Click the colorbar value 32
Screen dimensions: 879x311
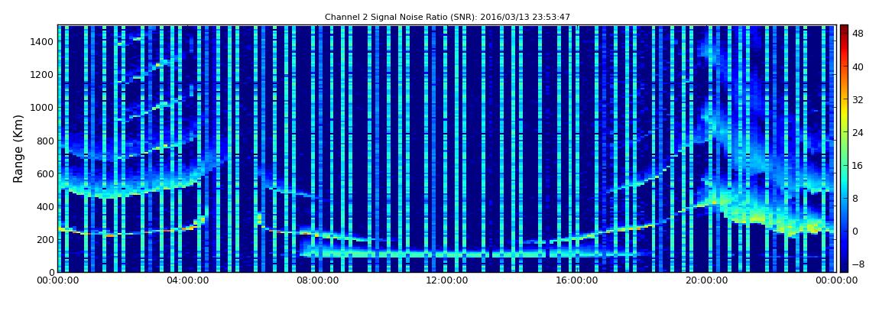click(x=858, y=100)
